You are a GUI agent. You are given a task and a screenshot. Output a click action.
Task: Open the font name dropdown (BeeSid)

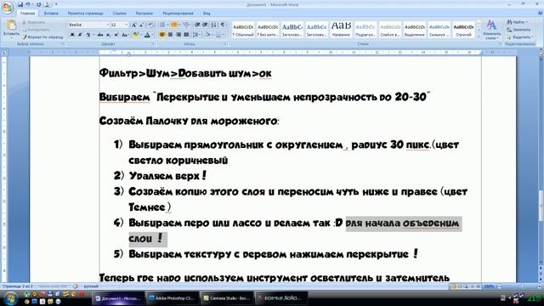[107, 25]
